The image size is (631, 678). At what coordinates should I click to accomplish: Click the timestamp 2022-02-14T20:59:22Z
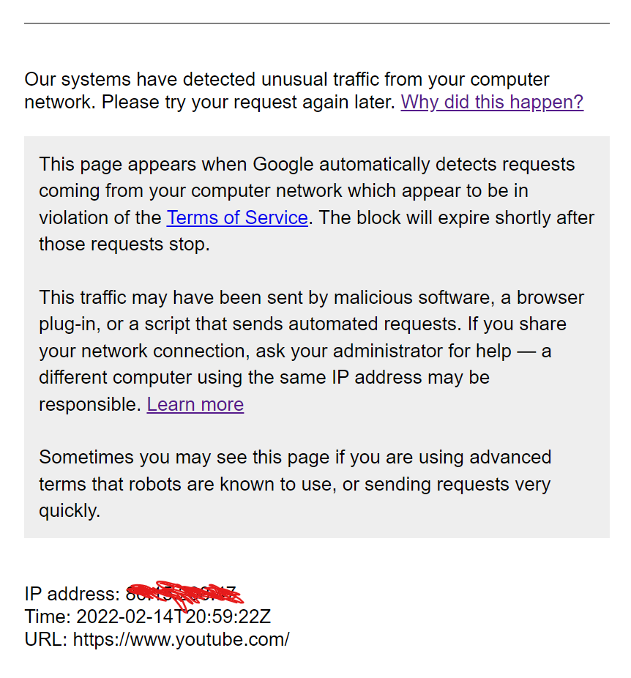173,616
